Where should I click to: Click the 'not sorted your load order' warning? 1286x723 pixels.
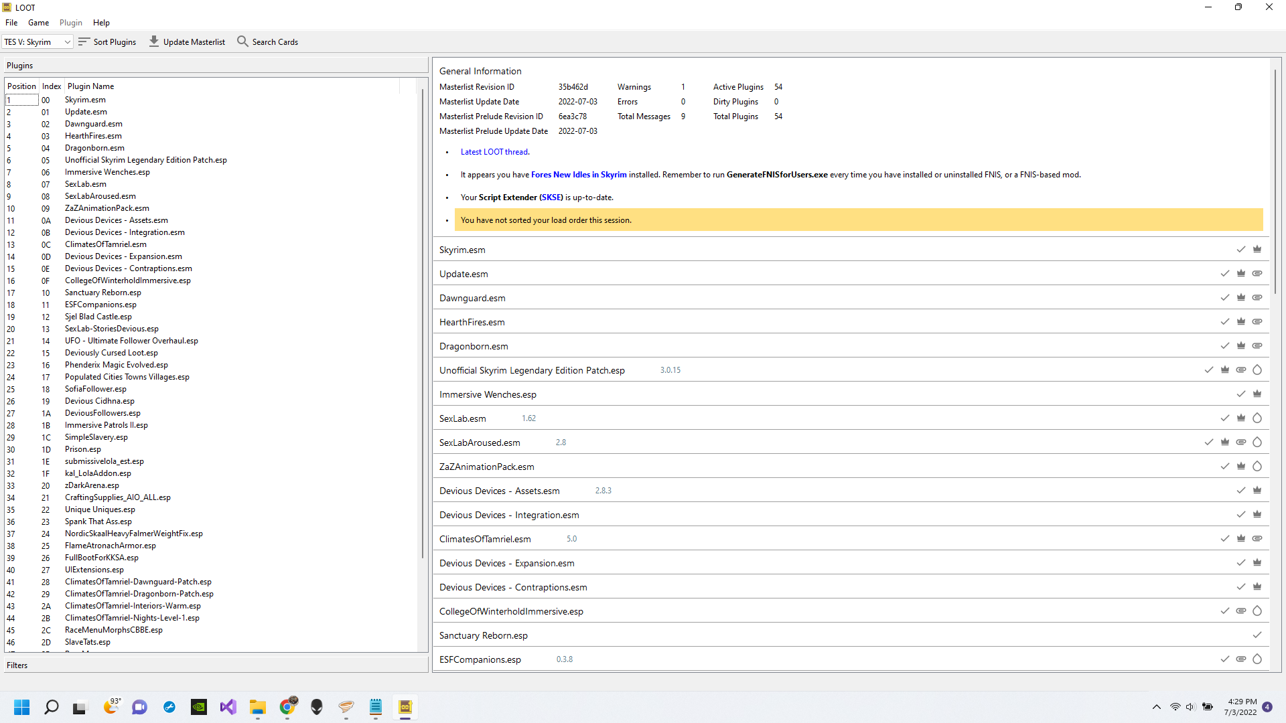click(859, 220)
